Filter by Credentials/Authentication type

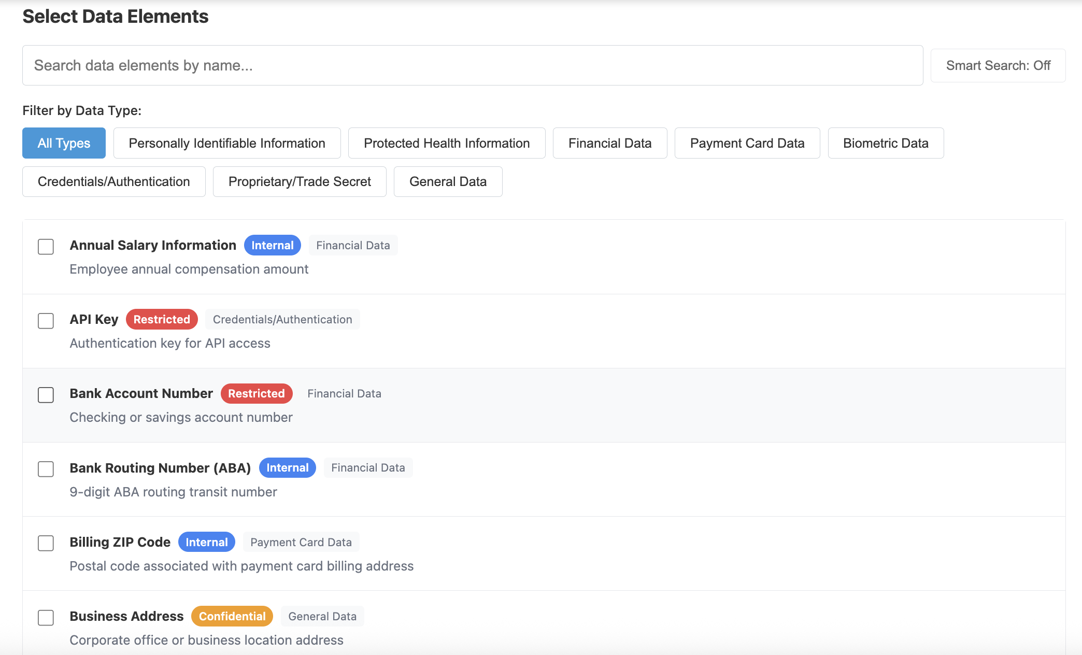pos(113,181)
